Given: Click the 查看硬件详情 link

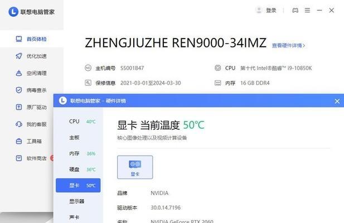Looking at the screenshot, I should pos(288,45).
